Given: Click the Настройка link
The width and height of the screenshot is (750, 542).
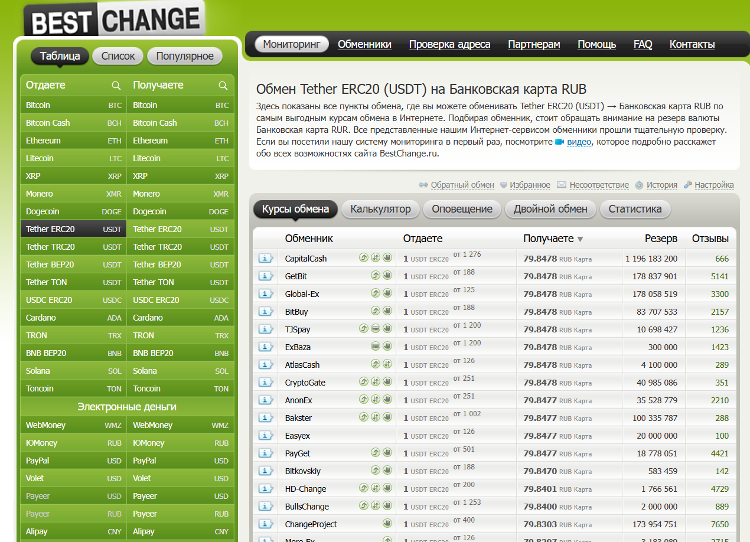Looking at the screenshot, I should [x=714, y=185].
